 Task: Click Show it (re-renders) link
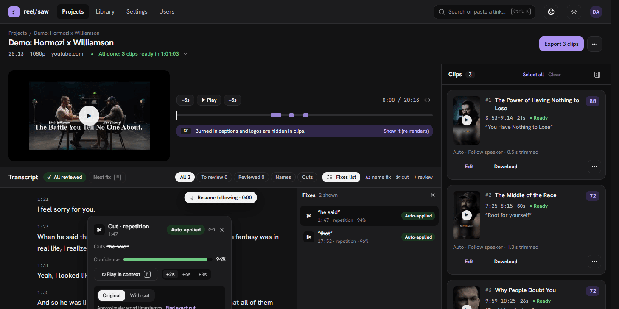406,131
